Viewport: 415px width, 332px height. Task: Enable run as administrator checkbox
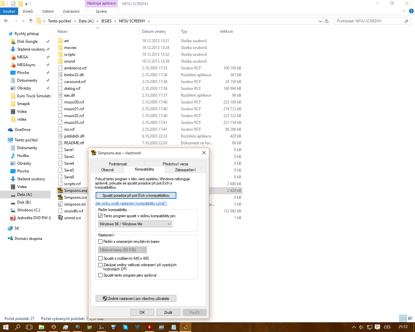pos(101,275)
